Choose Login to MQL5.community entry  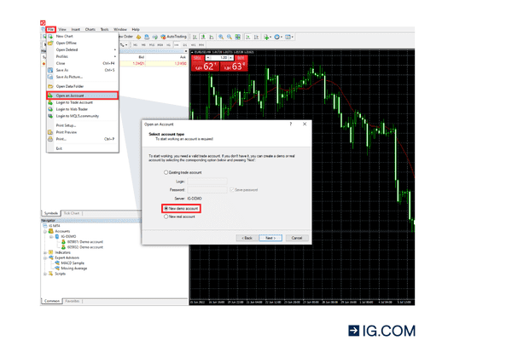pos(82,116)
